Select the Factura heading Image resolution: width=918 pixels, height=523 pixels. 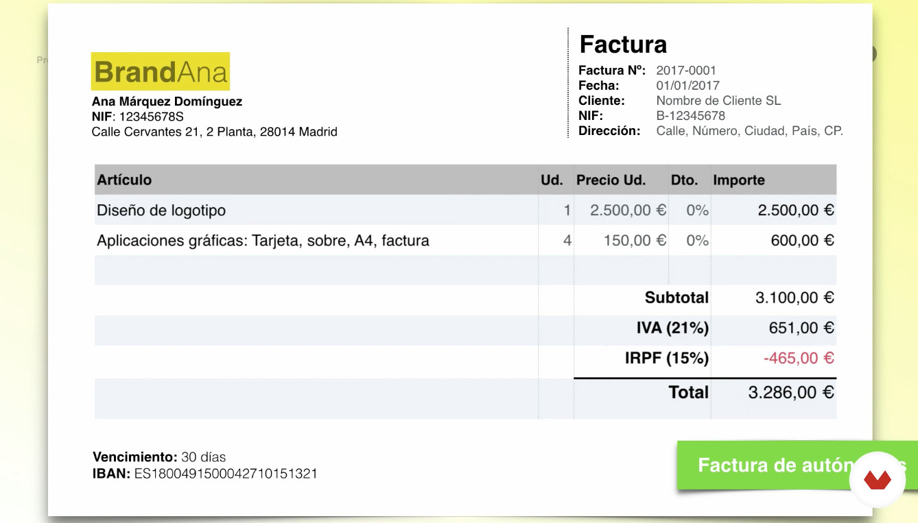(x=623, y=44)
